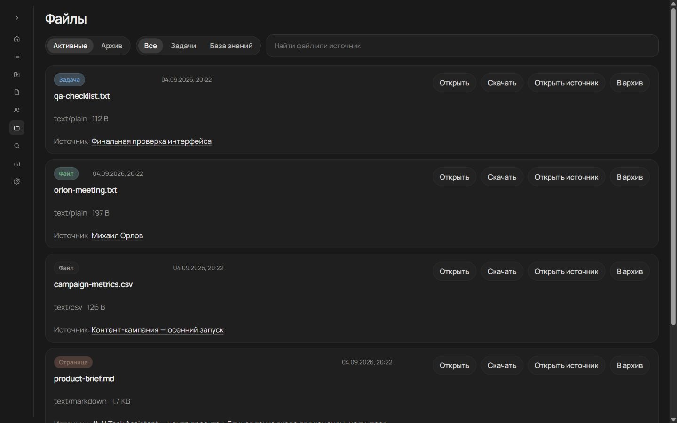Image resolution: width=677 pixels, height=423 pixels.
Task: Open the magnifier search icon in sidebar
Action: 17,146
